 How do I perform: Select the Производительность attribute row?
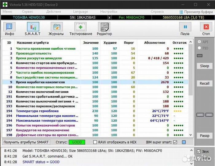pyautogui.click(x=95, y=53)
